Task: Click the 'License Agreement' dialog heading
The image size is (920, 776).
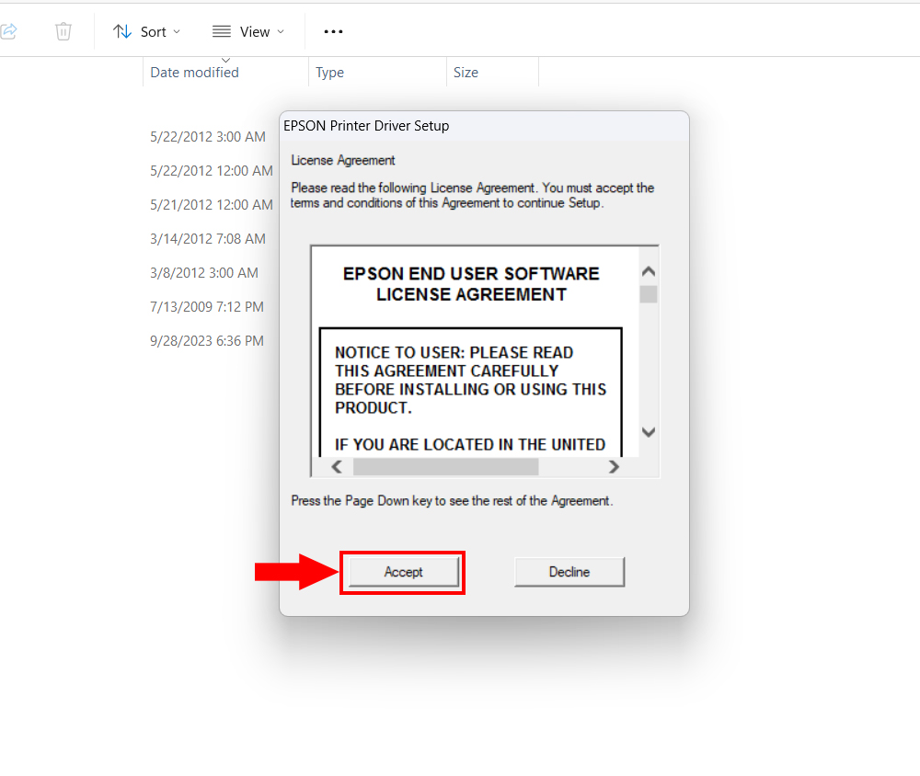Action: [342, 160]
